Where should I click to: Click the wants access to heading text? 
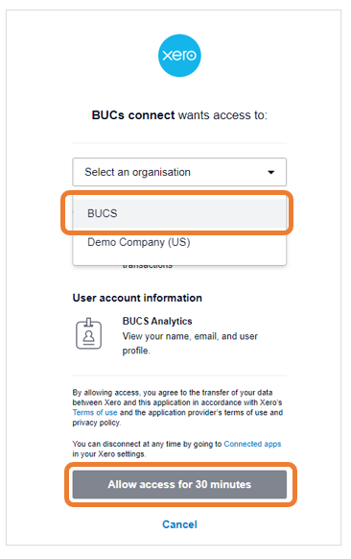(x=222, y=115)
